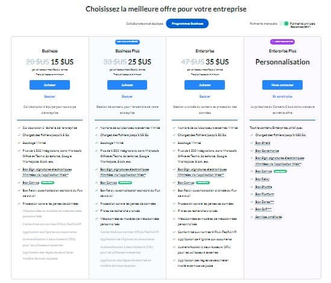331x283 pixels.
Task: Open En savoir plus under Enterprise Plus
Action: [x=282, y=96]
